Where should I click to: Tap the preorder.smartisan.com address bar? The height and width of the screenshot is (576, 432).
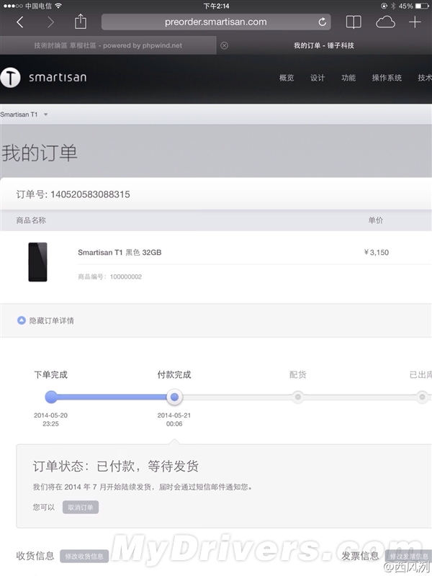pos(216,22)
